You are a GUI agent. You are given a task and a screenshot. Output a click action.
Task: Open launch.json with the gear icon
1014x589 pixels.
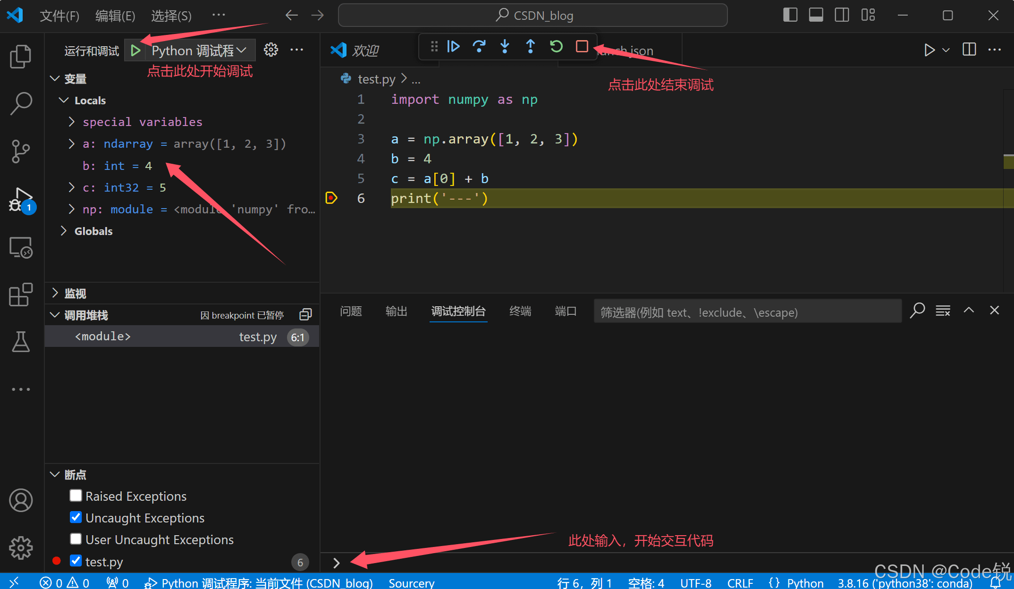[271, 50]
